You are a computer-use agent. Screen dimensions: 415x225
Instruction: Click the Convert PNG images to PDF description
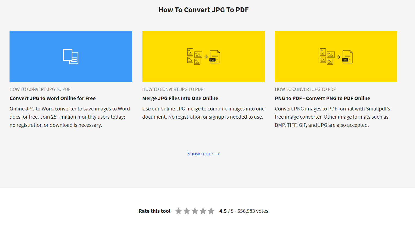(x=333, y=117)
